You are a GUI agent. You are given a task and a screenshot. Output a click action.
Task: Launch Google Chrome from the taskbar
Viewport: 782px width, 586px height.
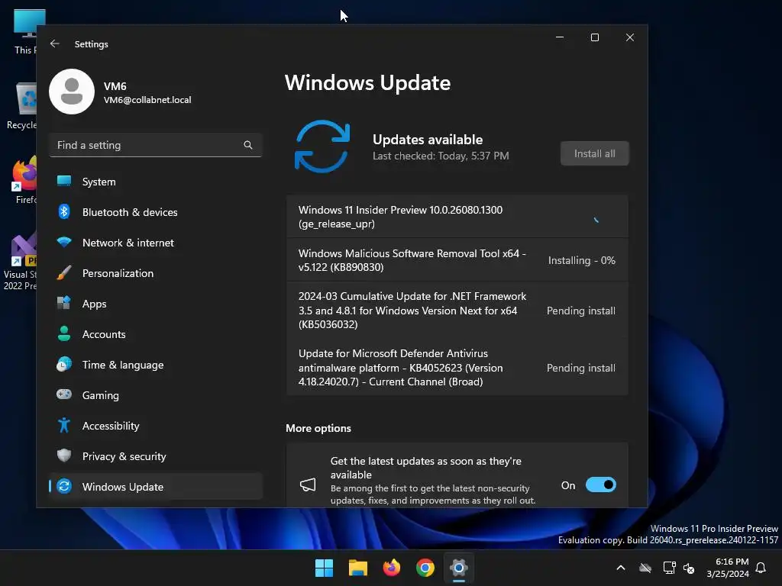pos(425,568)
